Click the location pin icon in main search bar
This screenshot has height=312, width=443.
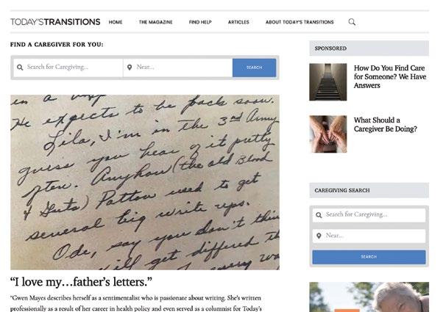coord(130,68)
